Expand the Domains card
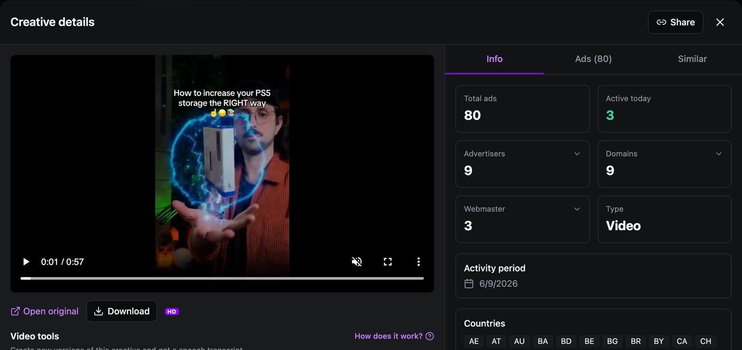This screenshot has width=742, height=350. (665, 164)
